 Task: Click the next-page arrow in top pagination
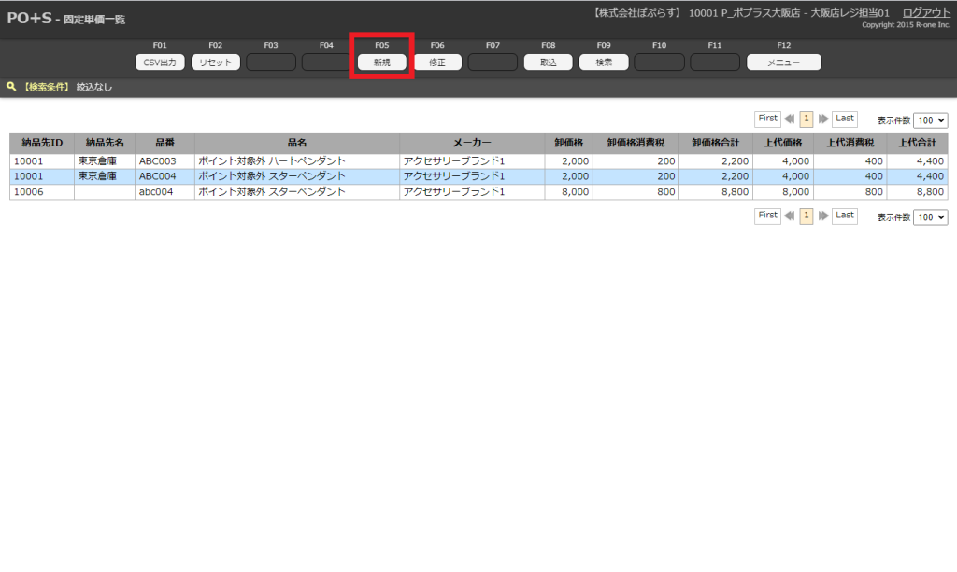823,119
